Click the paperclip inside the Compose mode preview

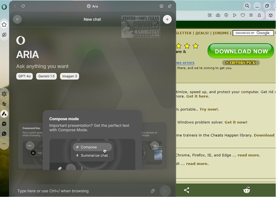pyautogui.click(x=60, y=168)
